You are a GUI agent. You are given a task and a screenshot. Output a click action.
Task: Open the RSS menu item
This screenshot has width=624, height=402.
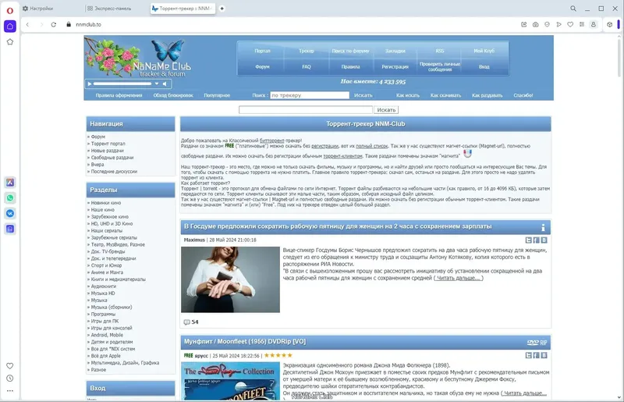click(440, 51)
